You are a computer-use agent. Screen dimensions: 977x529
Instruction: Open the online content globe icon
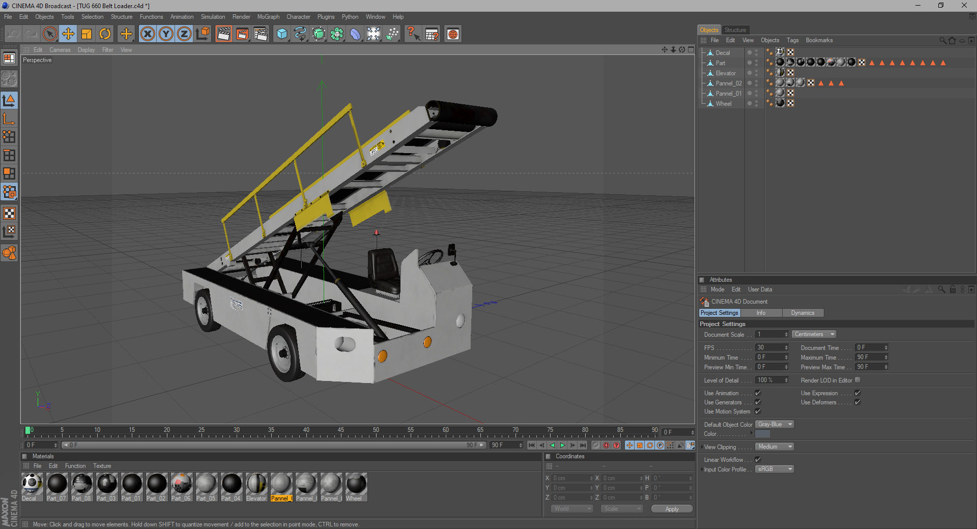(x=453, y=34)
